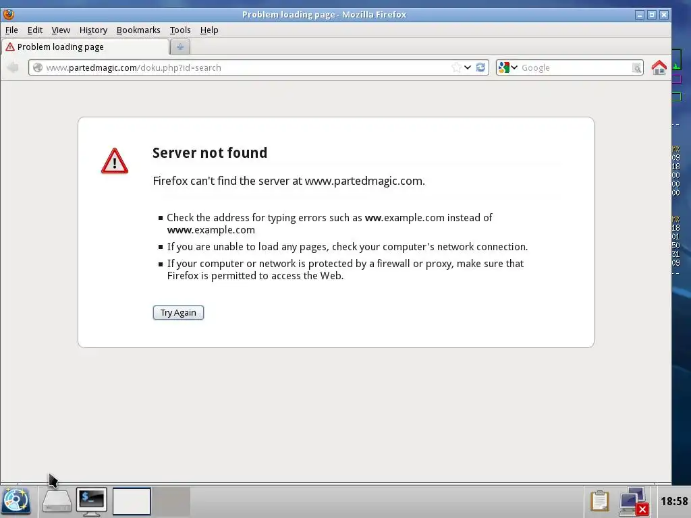Go back using the back arrow
This screenshot has height=518, width=691.
(x=13, y=67)
